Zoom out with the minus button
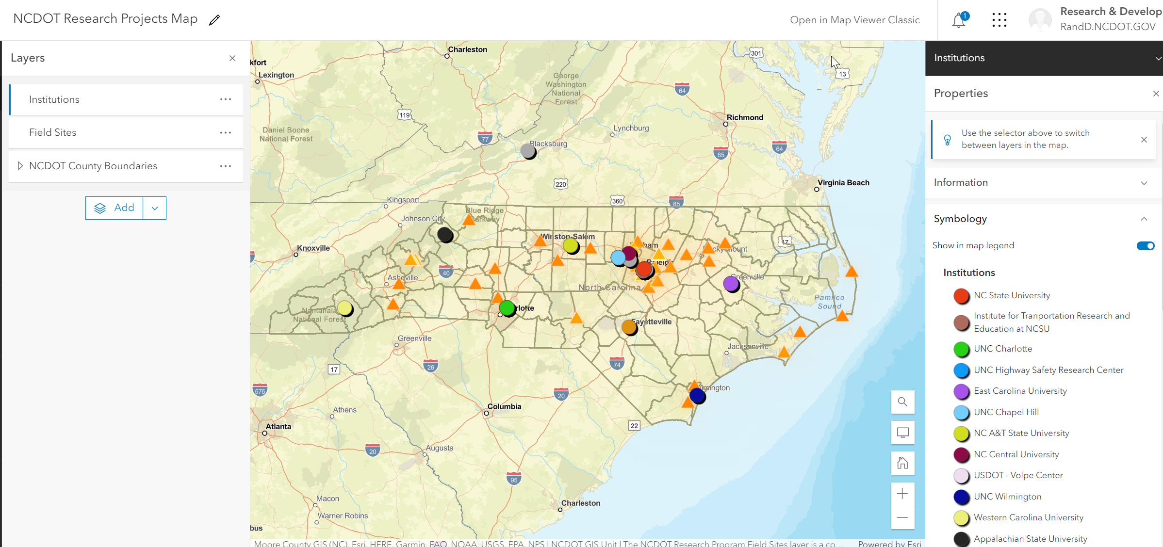The image size is (1163, 547). pyautogui.click(x=902, y=517)
